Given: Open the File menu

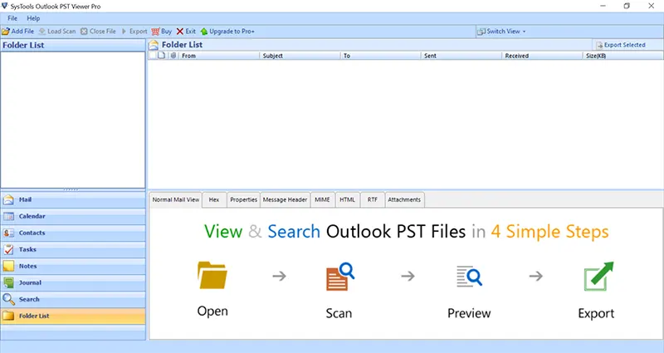Looking at the screenshot, I should pos(12,18).
